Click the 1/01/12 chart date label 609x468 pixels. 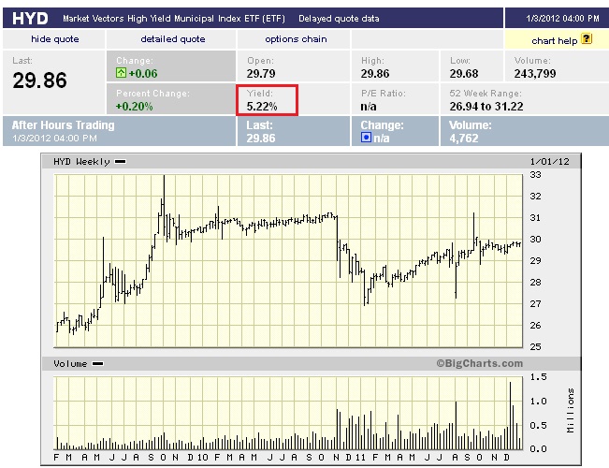(x=549, y=161)
